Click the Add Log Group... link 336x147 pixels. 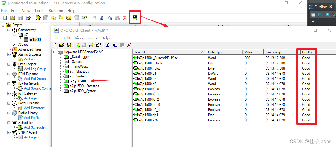tap(36, 69)
